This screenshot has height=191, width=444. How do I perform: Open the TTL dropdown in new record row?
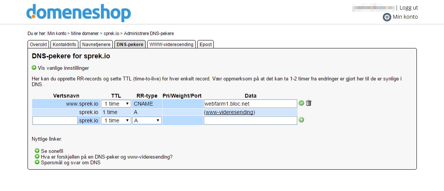point(116,120)
